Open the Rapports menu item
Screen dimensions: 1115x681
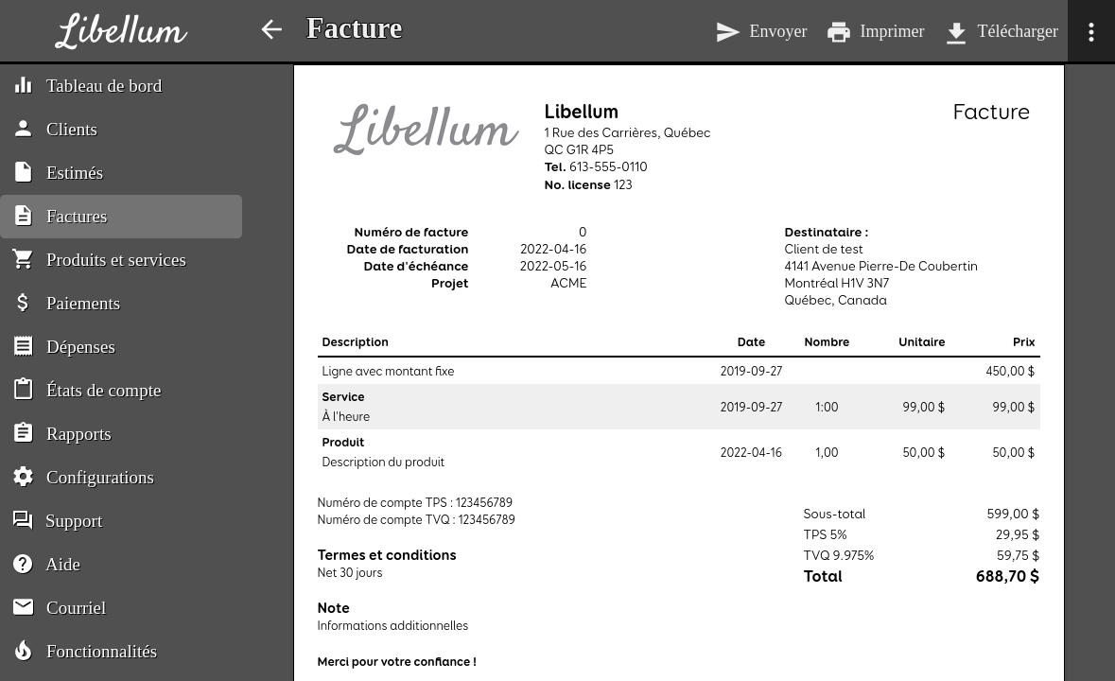click(78, 434)
